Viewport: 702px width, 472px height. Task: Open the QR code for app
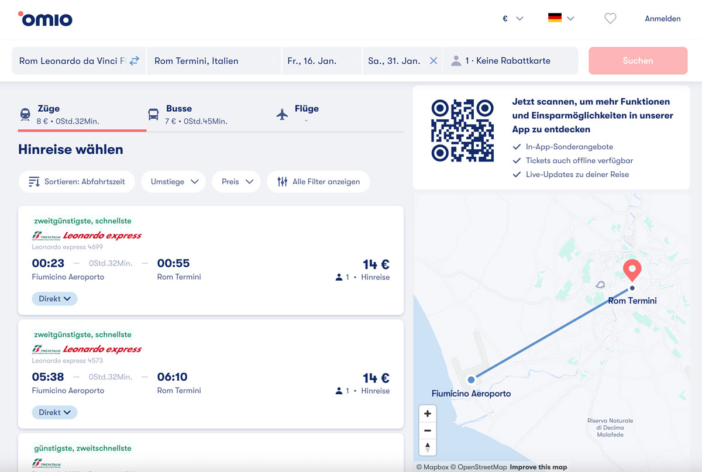click(x=462, y=130)
